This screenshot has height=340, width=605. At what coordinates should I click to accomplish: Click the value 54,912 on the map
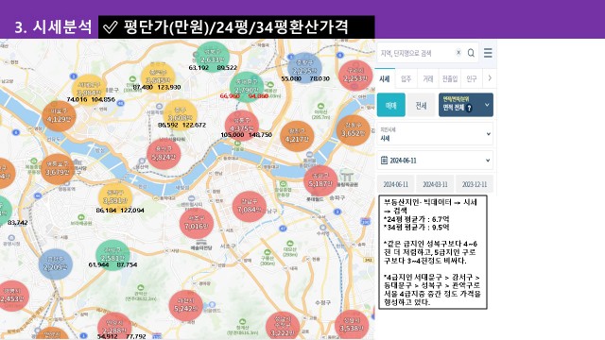click(107, 336)
